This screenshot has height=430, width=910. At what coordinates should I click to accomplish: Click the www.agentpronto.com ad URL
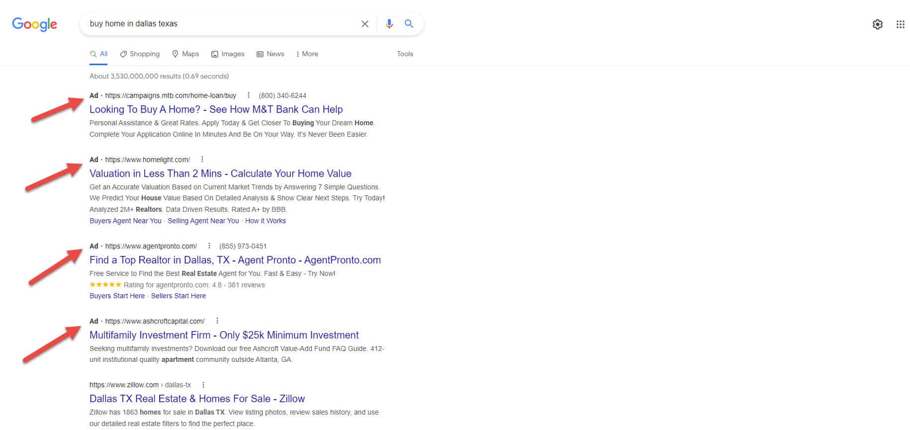[x=151, y=246]
